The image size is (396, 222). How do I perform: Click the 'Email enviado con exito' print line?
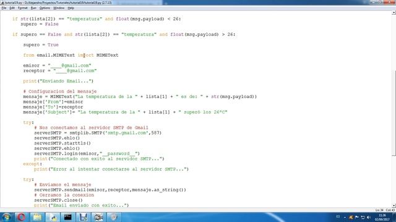81,205
